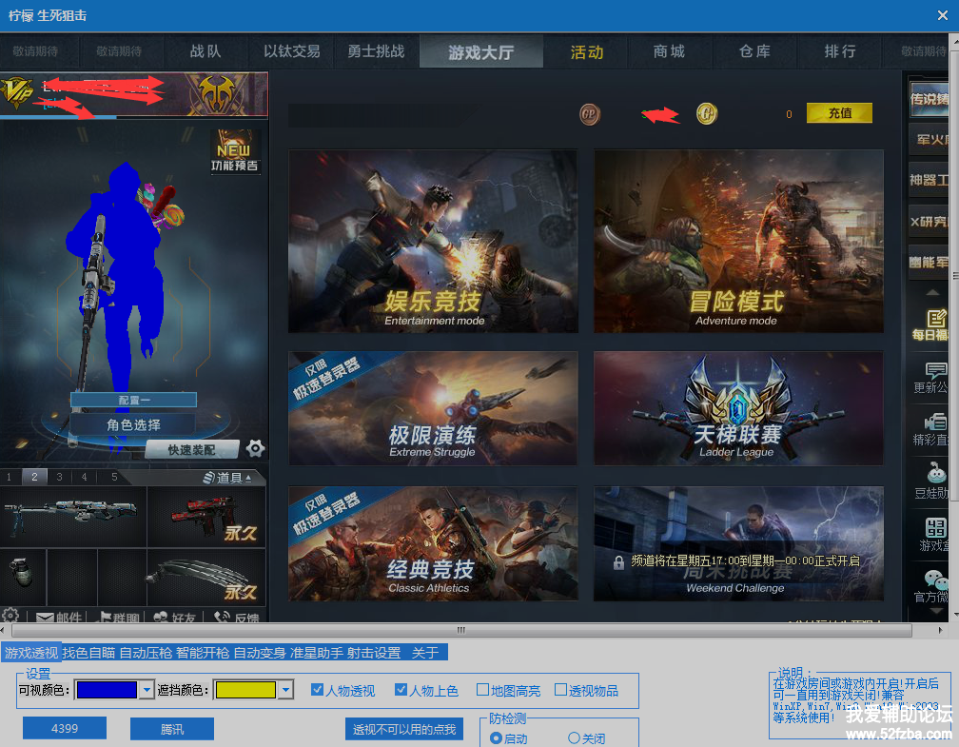
Task: Select the claw melee 永久 weapon slot
Action: coord(206,577)
